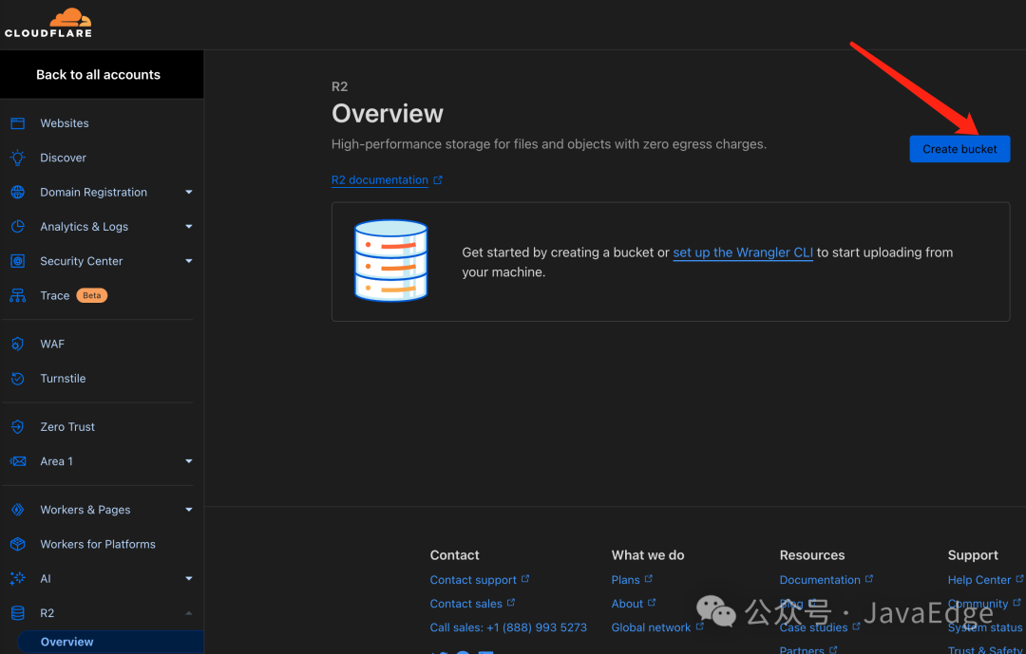Click 'Call sales: +1 (888) 993 5273' text

508,627
